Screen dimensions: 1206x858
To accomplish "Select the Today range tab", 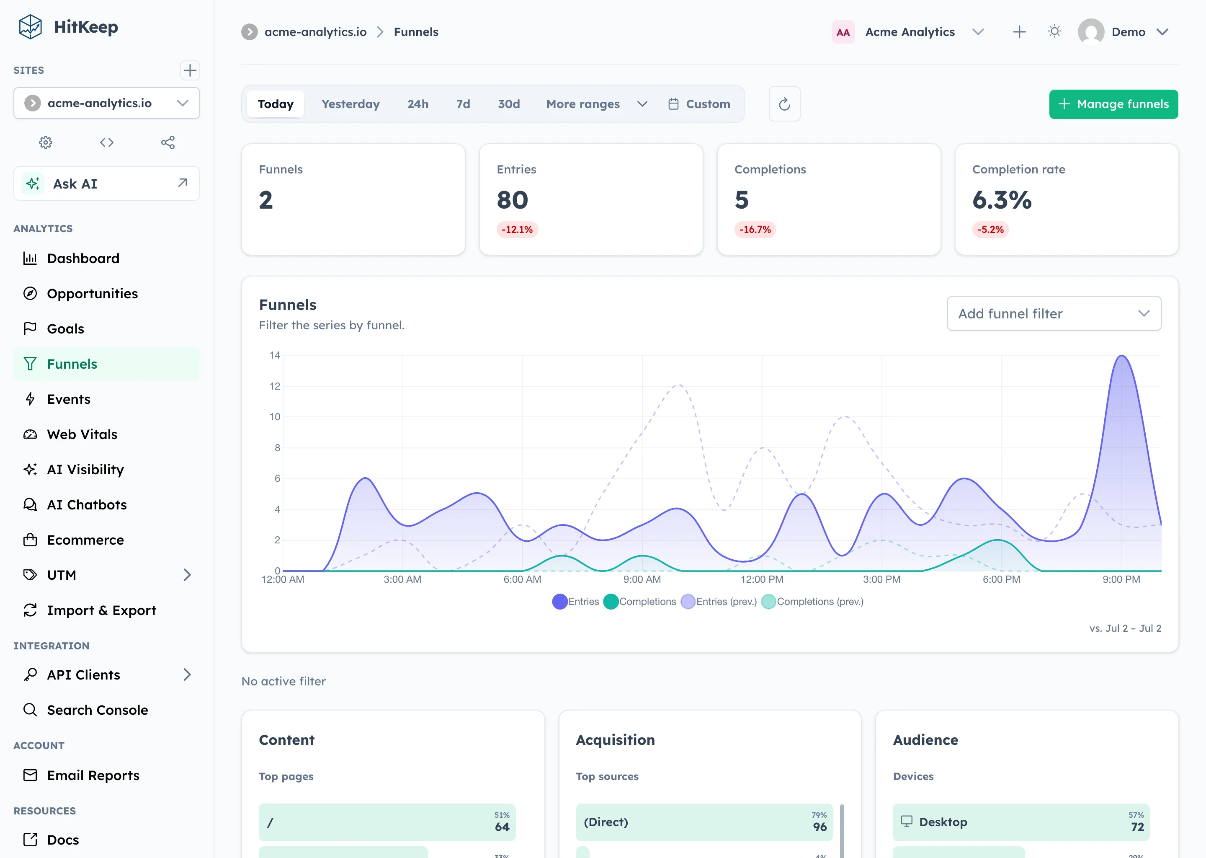I will tap(275, 104).
